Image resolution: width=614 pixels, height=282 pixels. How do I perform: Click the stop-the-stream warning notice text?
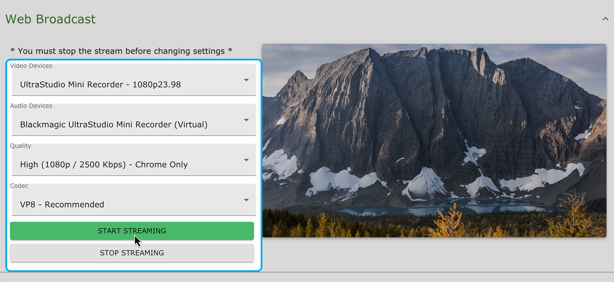click(x=121, y=51)
